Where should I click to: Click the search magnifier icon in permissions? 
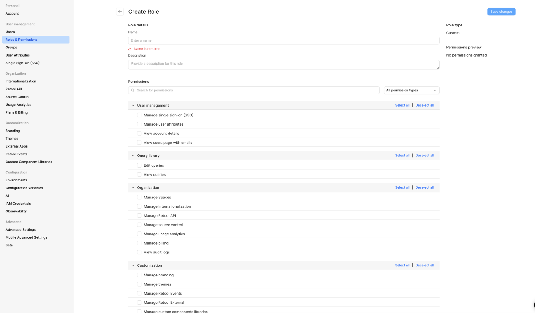pyautogui.click(x=133, y=90)
